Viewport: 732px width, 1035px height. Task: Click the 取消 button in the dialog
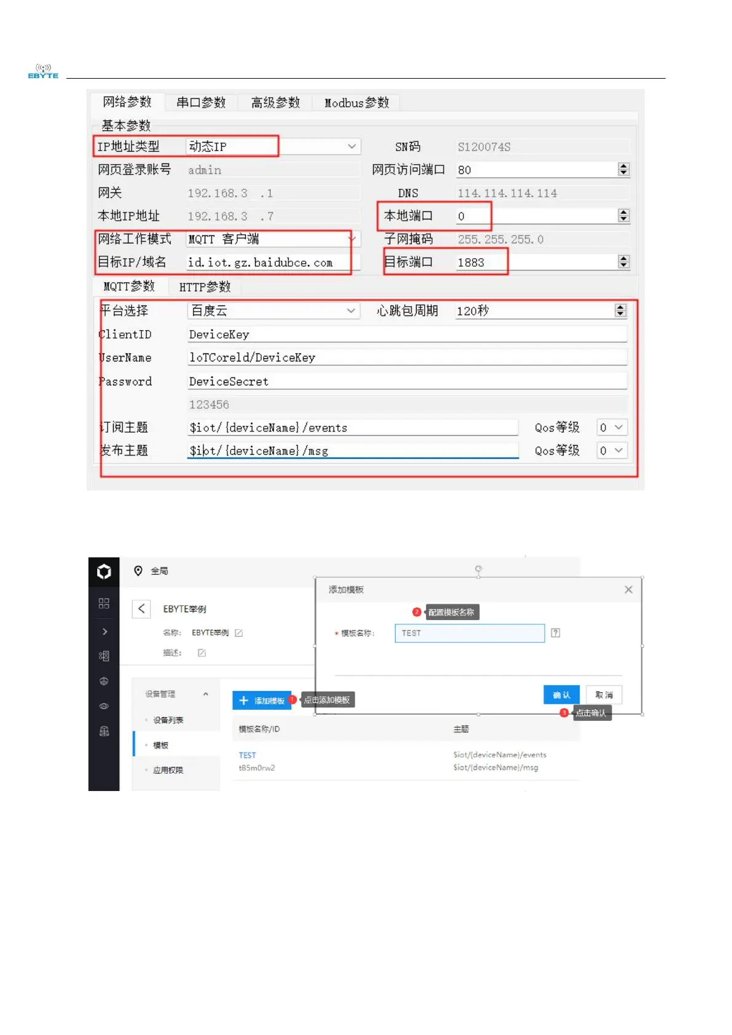[x=604, y=695]
